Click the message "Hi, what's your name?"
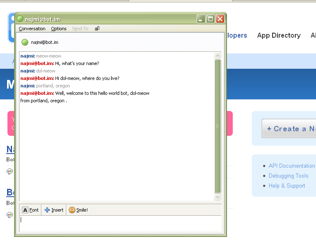Image resolution: width=316 pixels, height=241 pixels. 77,63
